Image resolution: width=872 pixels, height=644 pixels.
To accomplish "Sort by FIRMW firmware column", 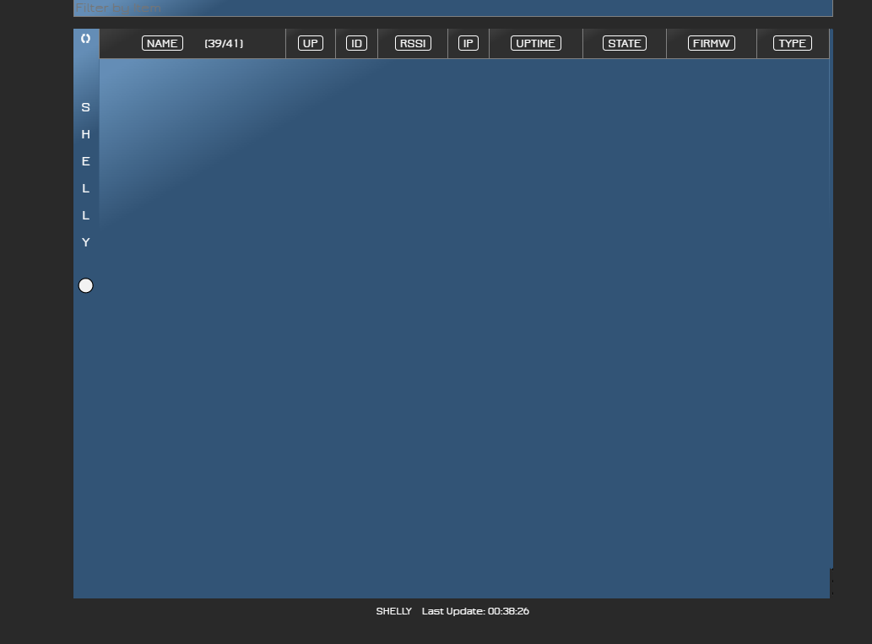I will (712, 43).
